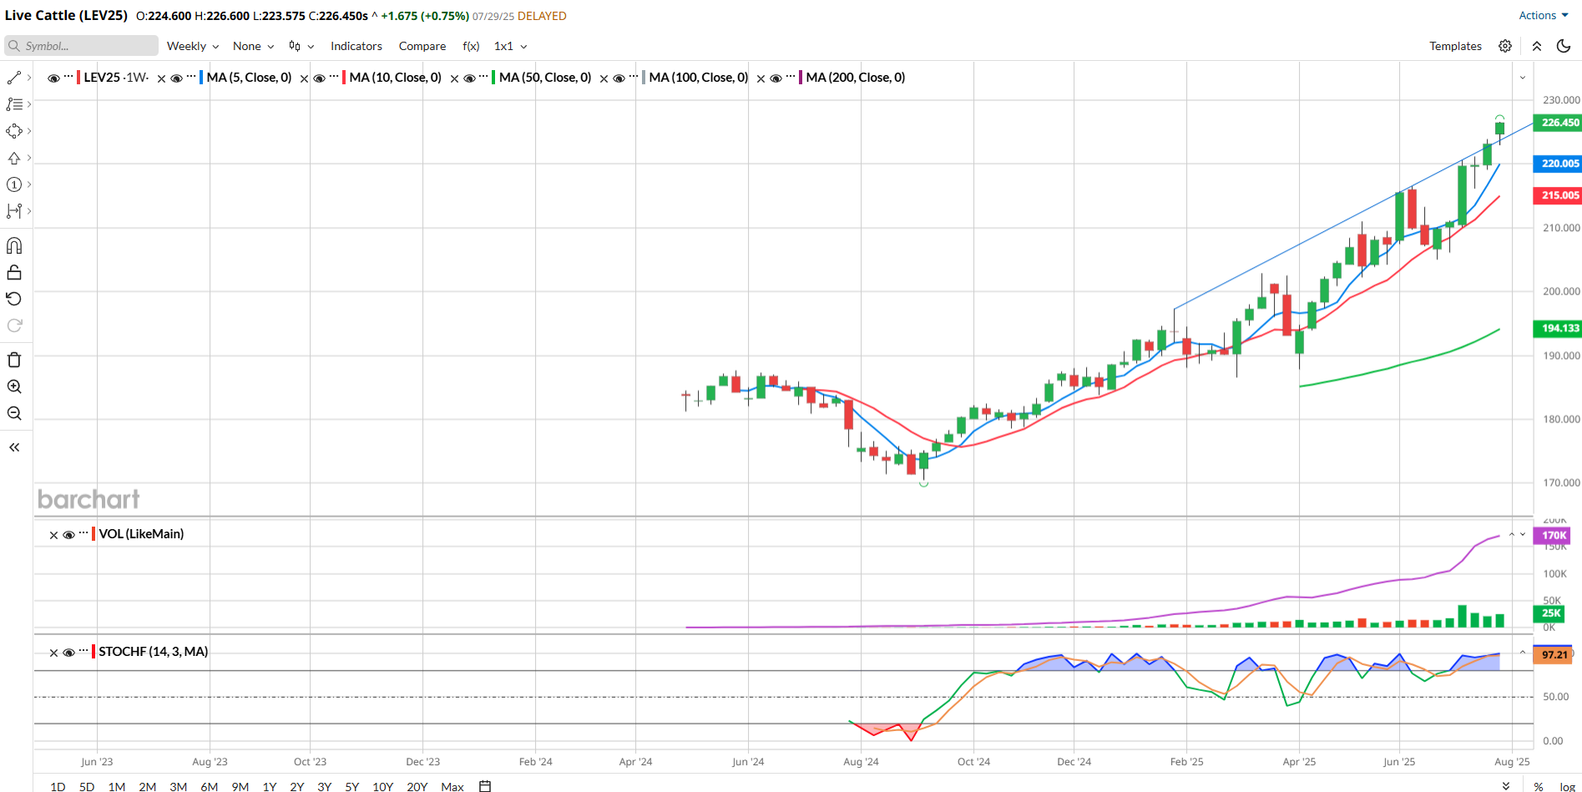Open chart settings gear icon
Screen dimensions: 1582x792
click(x=1504, y=46)
